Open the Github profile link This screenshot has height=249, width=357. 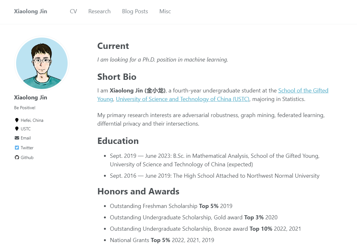(27, 157)
